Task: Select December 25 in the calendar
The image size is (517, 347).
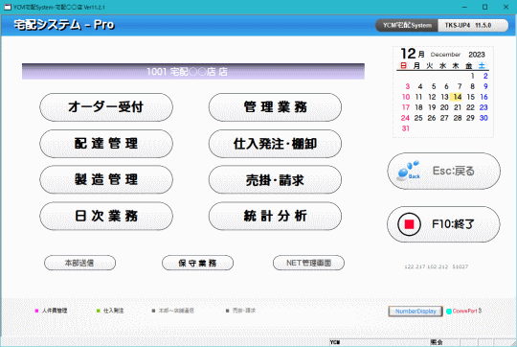Action: click(418, 118)
